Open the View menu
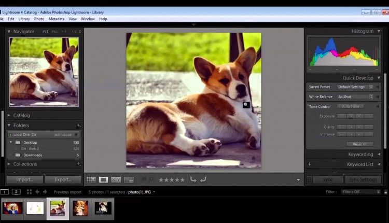Image resolution: width=389 pixels, height=223 pixels. [73, 19]
